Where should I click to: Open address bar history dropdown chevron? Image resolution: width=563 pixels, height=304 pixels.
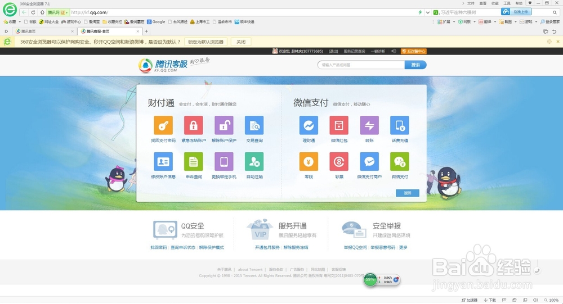(428, 12)
